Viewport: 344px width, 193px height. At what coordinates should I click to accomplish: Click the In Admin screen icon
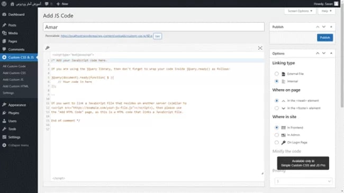[x=284, y=135]
